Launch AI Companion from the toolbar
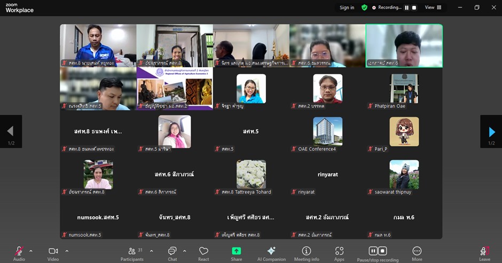 point(271,251)
